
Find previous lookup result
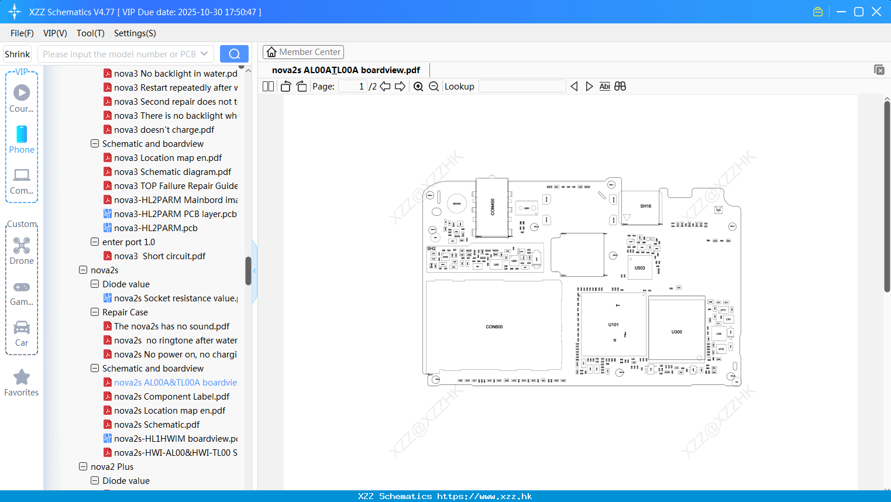click(574, 87)
